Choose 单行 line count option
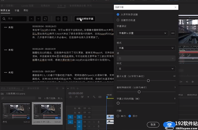 (118, 116)
